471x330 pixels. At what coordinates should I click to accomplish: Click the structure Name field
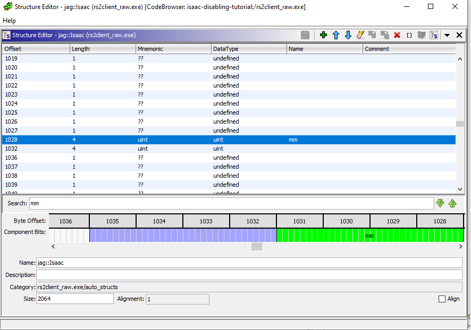249,263
